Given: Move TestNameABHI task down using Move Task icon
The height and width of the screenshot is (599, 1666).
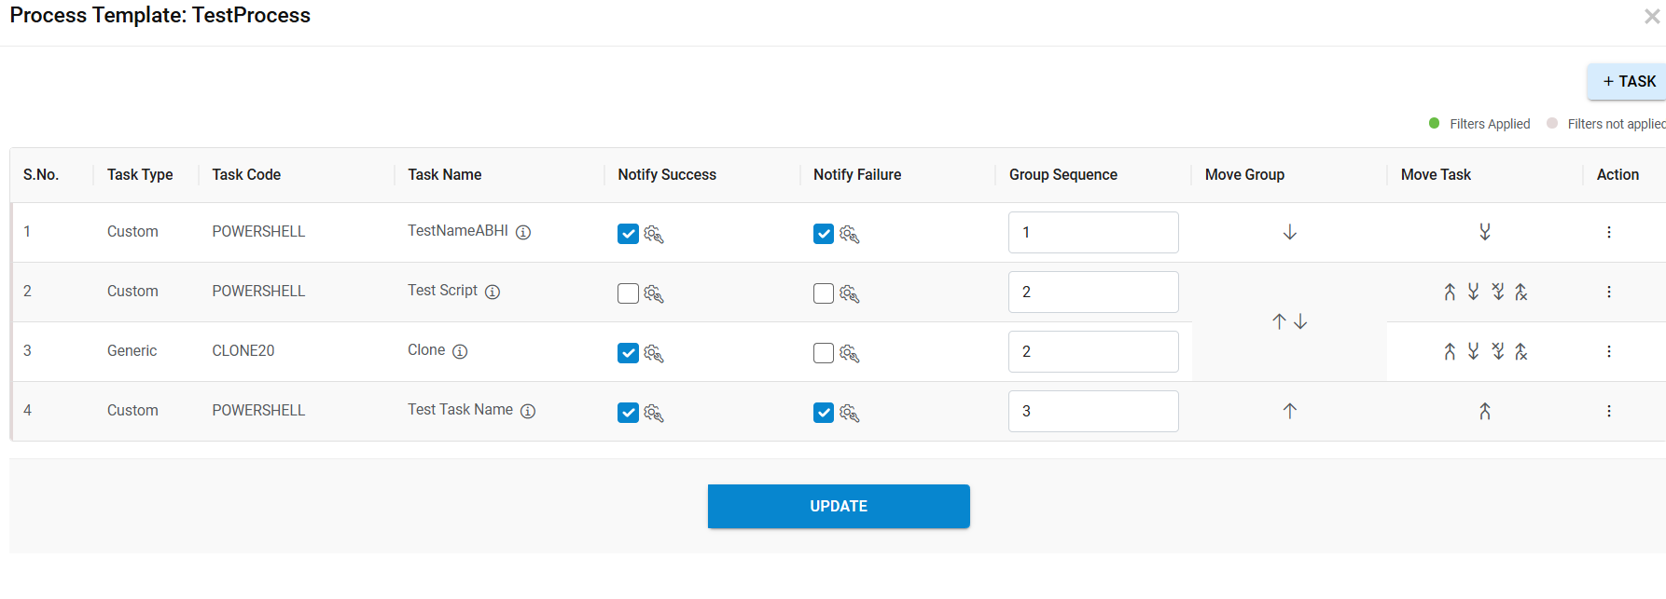Looking at the screenshot, I should [x=1484, y=232].
